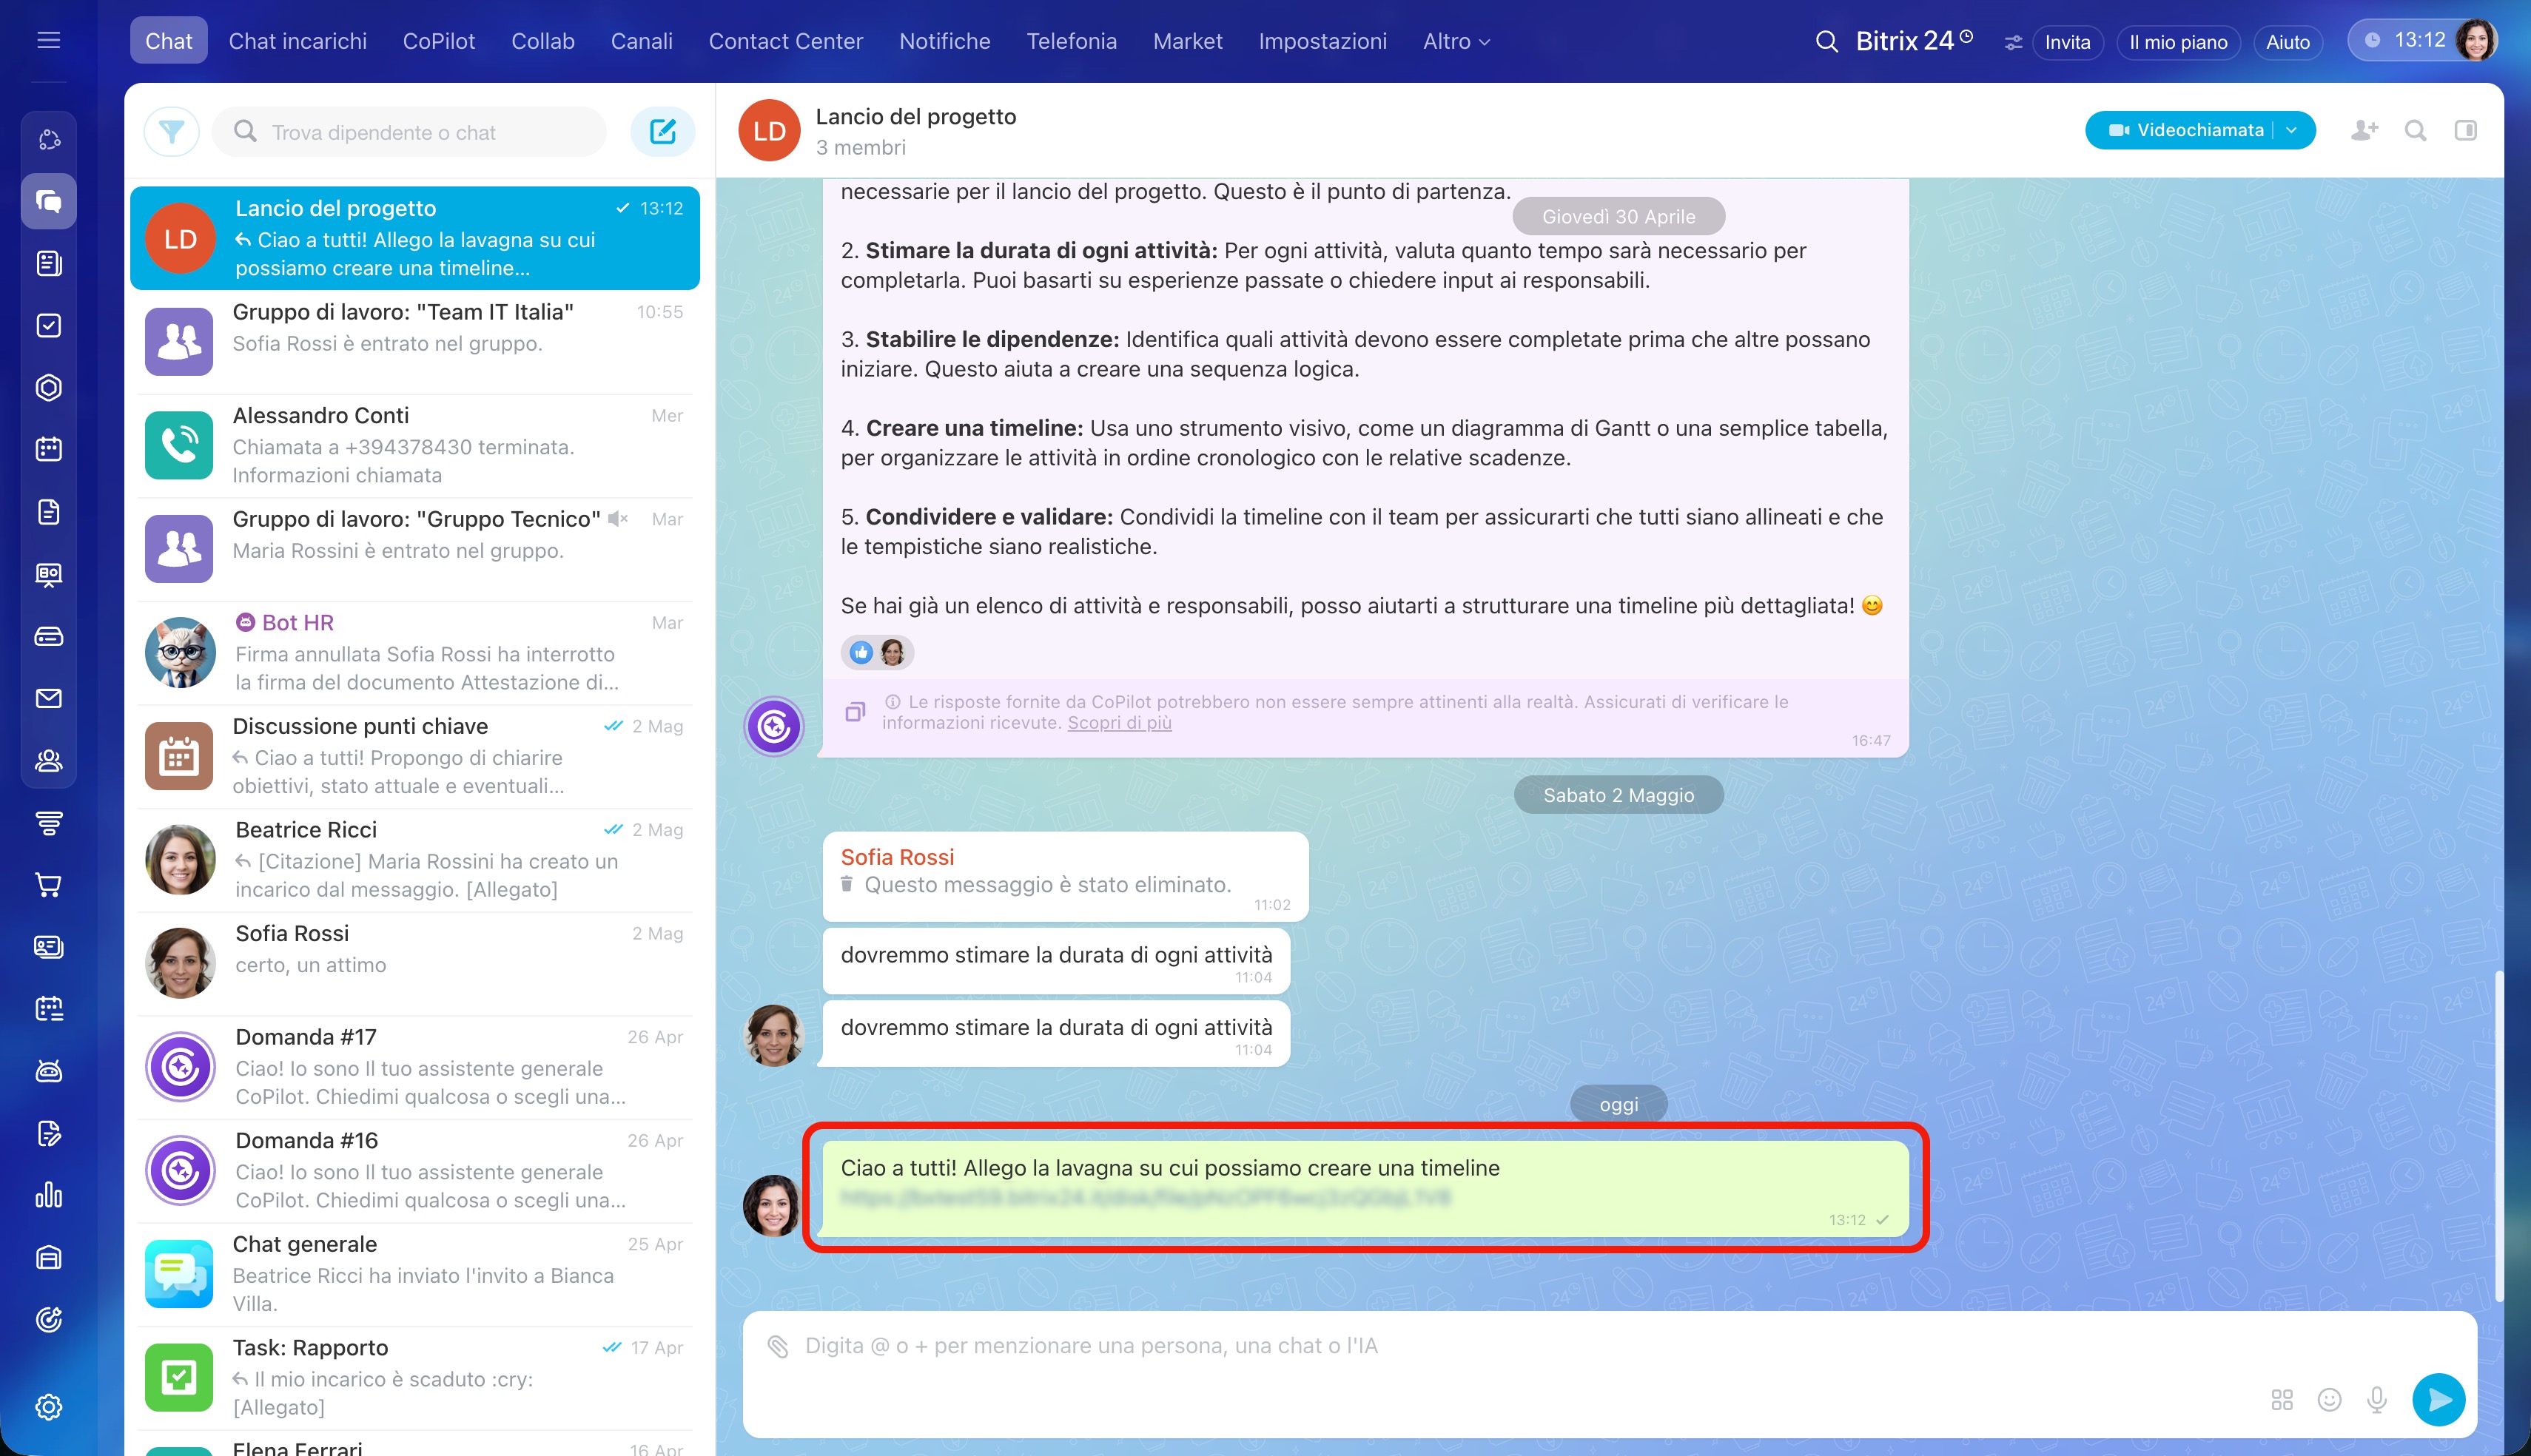Expand the Altro menu

coord(1457,41)
